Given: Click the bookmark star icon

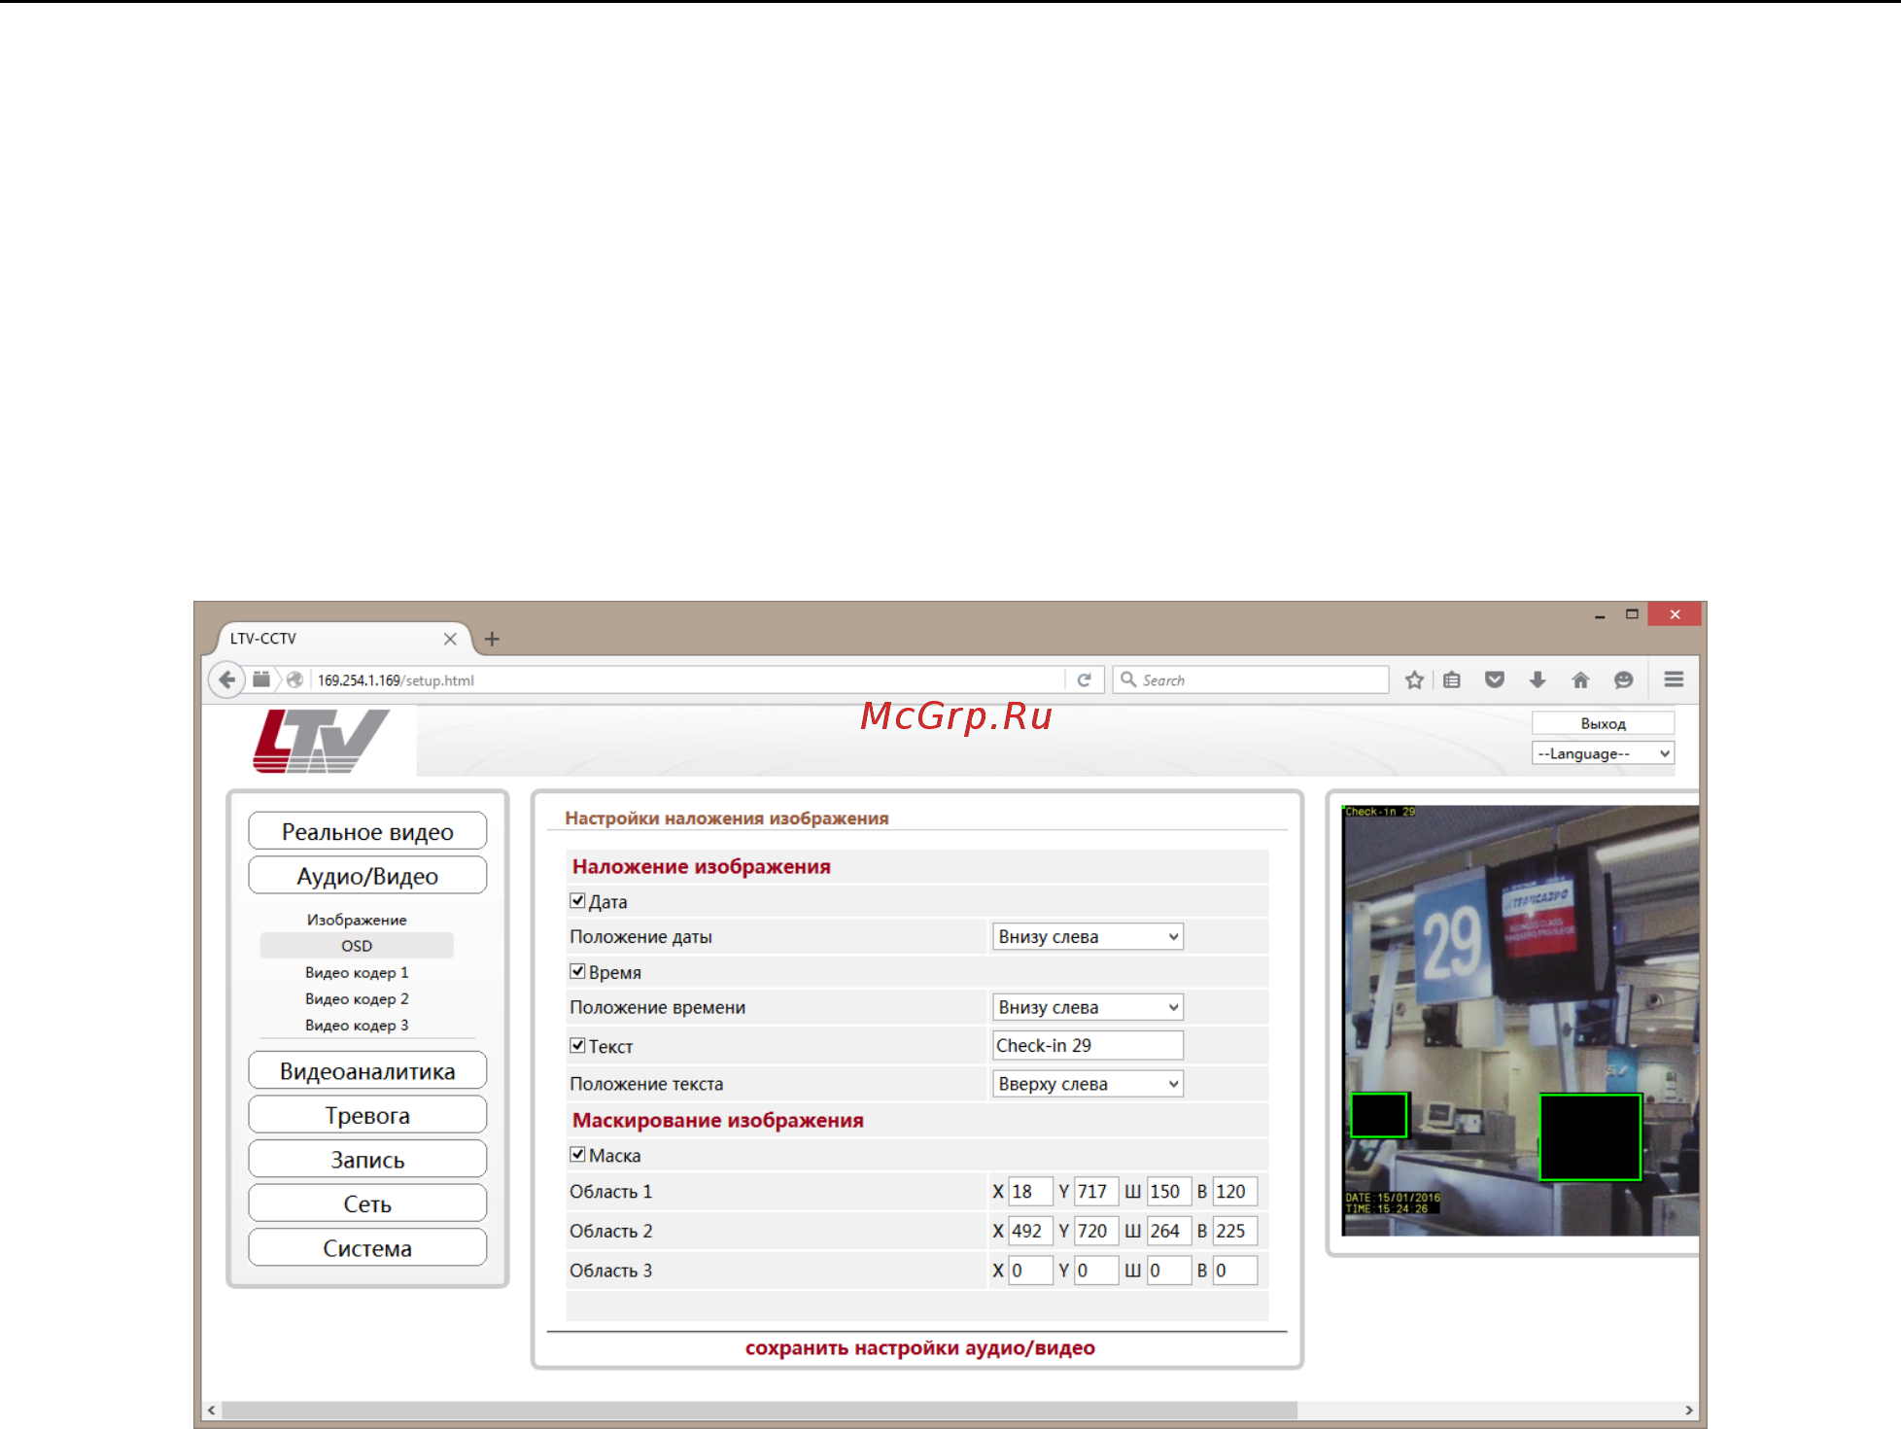Looking at the screenshot, I should click(x=1414, y=680).
